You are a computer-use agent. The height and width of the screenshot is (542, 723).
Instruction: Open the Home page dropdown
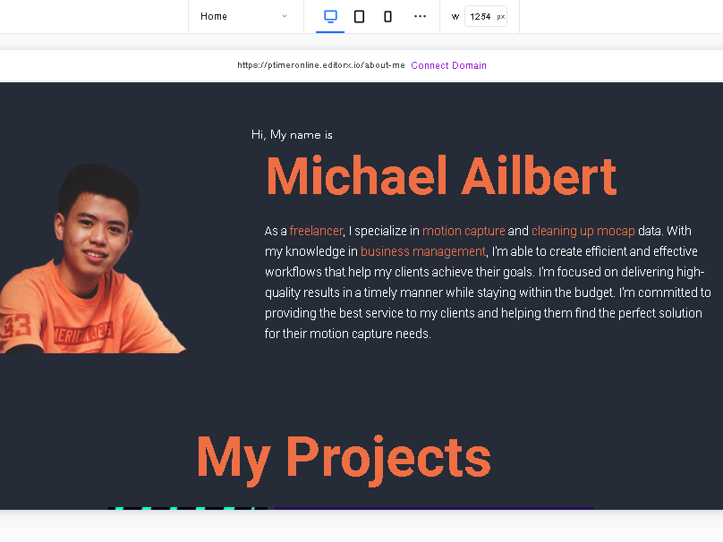[245, 17]
